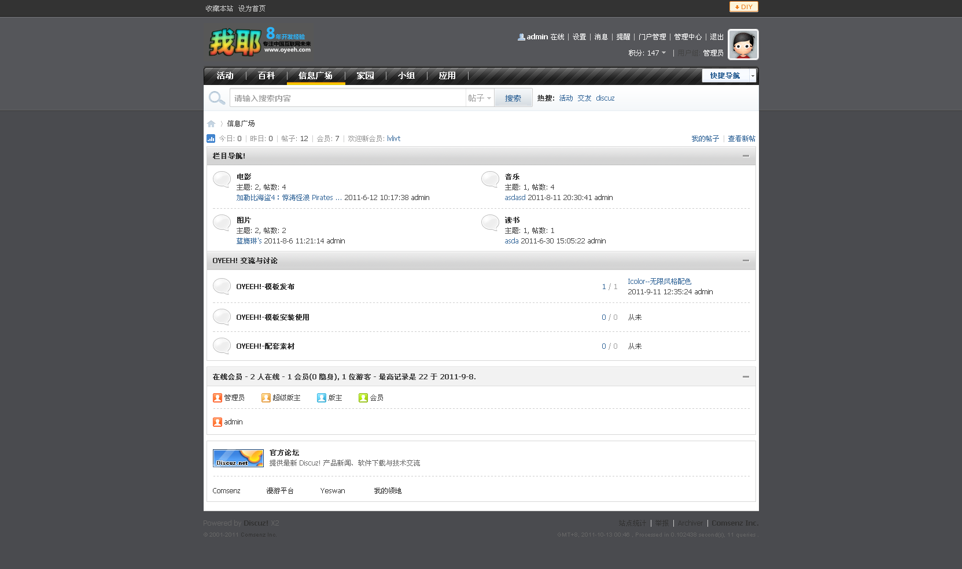The width and height of the screenshot is (962, 569).
Task: Expand the 积分: 147 dropdown
Action: pyautogui.click(x=647, y=53)
